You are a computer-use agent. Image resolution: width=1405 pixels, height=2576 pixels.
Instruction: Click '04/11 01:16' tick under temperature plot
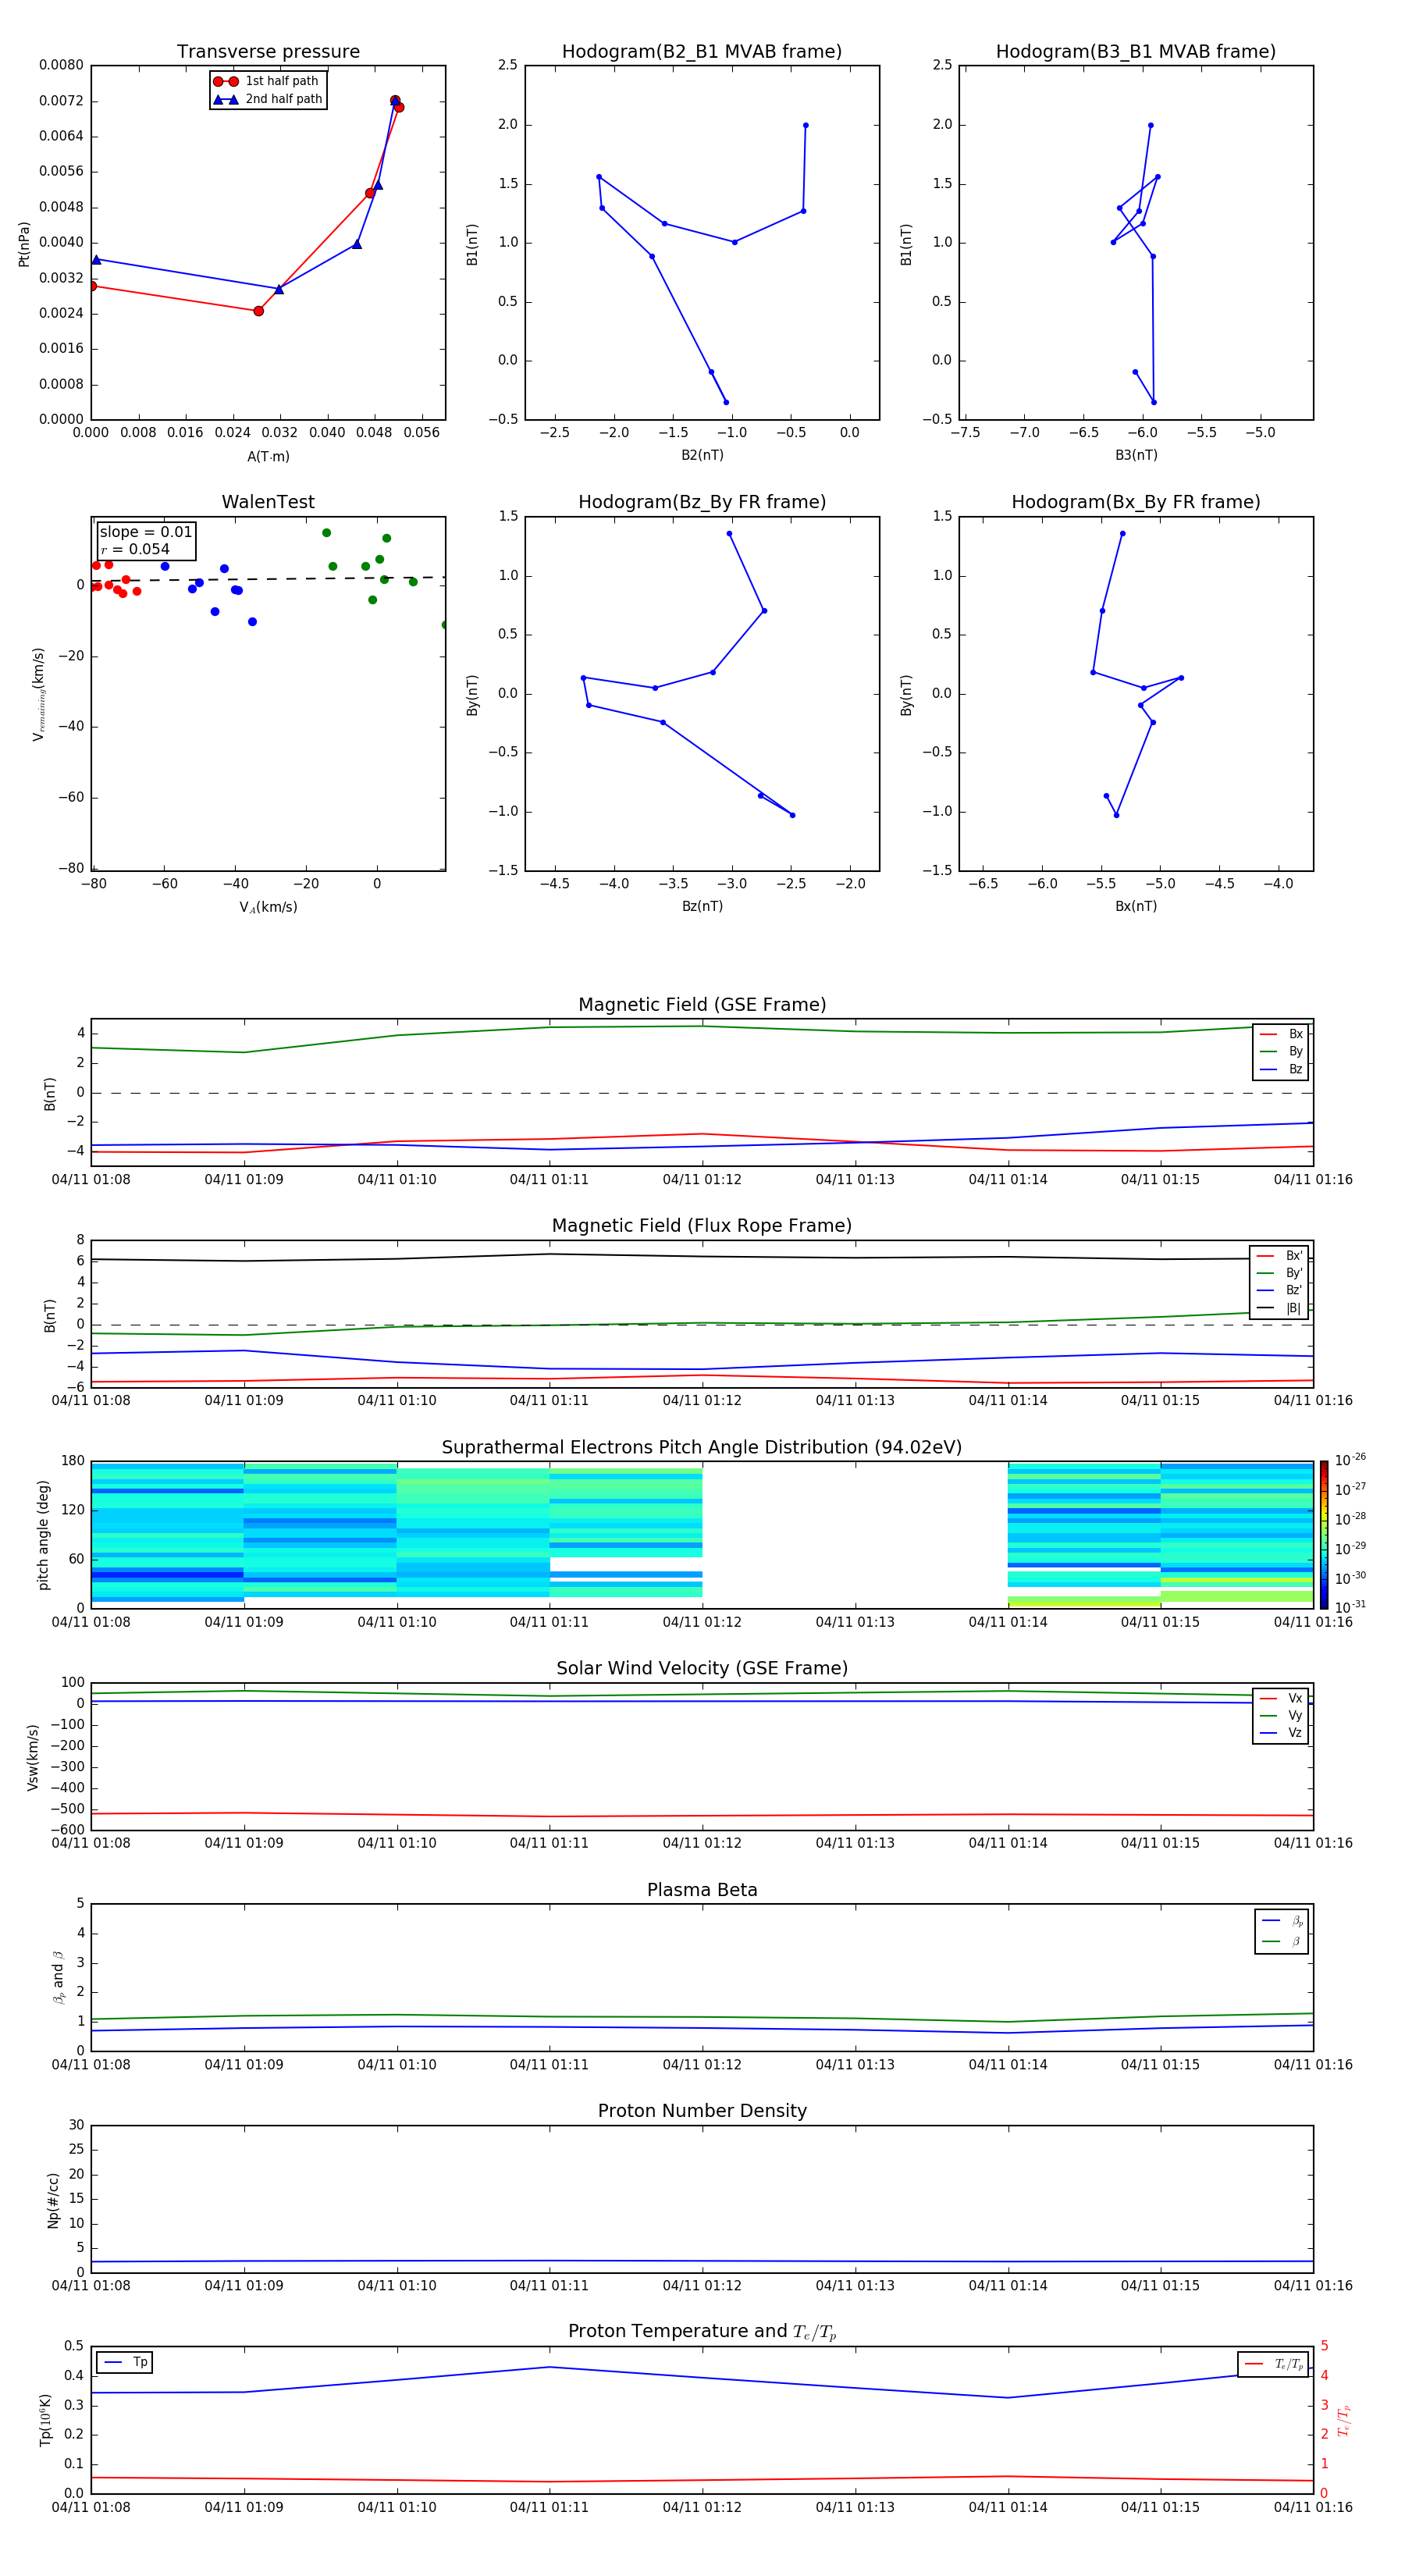[1313, 2507]
